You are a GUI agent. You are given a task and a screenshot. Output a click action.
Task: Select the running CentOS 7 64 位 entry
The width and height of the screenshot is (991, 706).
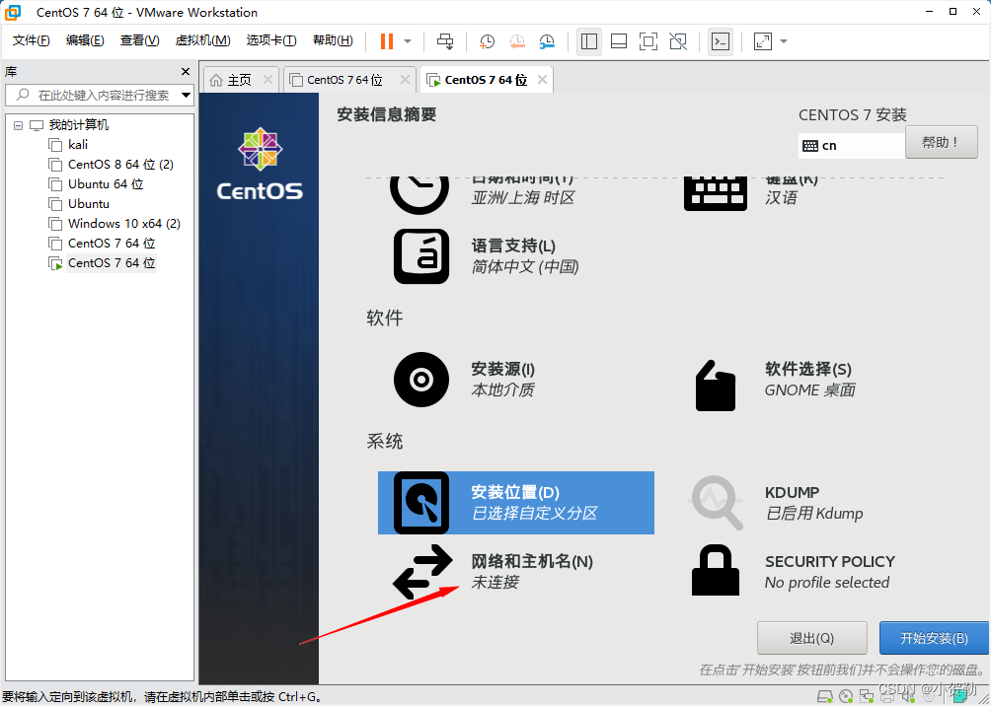coord(112,262)
